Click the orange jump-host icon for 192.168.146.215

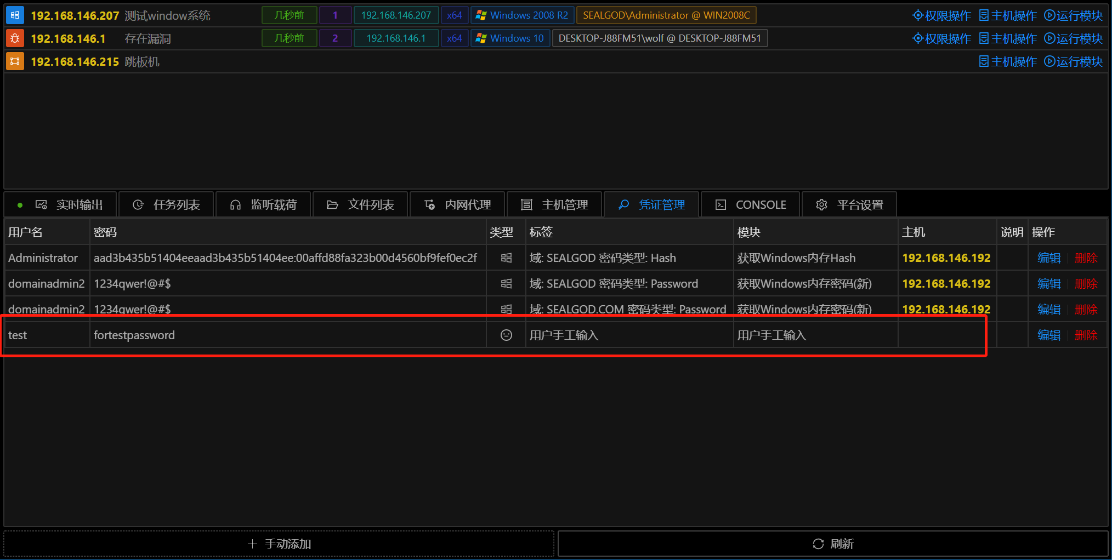15,61
